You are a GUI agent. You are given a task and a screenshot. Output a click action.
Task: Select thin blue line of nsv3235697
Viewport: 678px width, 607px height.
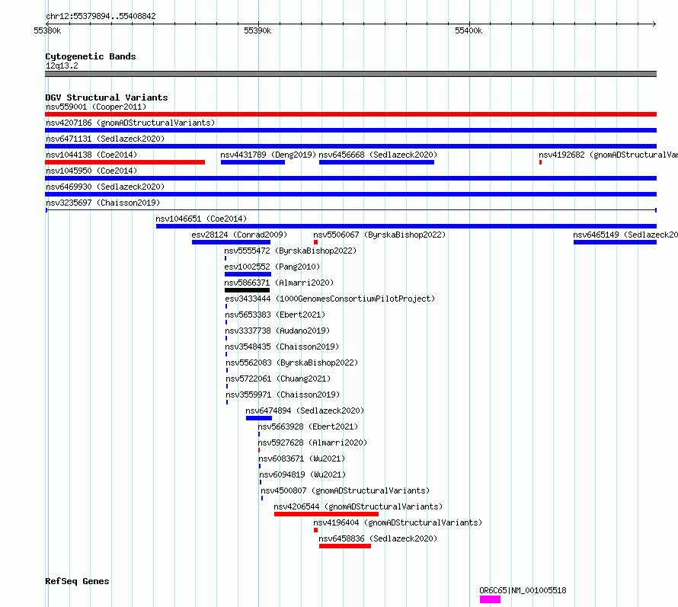coord(351,210)
